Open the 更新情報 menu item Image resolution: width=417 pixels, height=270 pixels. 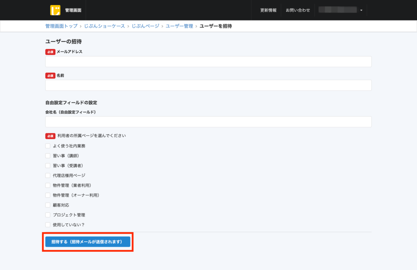tap(268, 10)
